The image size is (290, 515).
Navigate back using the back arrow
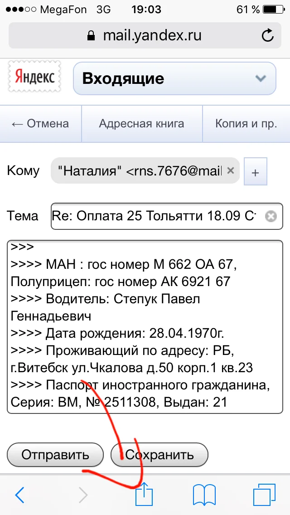pos(19,495)
